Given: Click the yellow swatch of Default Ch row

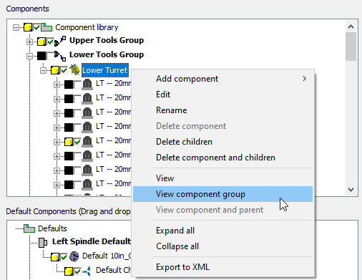Looking at the screenshot, I should point(69,271).
